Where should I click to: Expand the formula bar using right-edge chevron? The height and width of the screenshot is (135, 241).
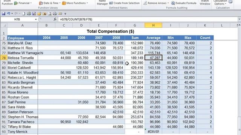pos(239,19)
